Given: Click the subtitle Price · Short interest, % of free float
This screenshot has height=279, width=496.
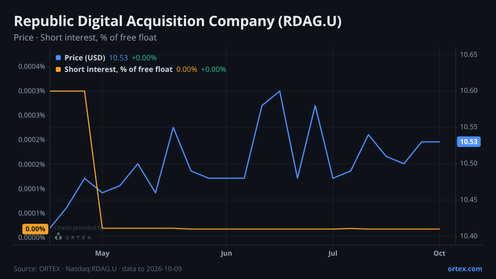Looking at the screenshot, I should [x=85, y=37].
